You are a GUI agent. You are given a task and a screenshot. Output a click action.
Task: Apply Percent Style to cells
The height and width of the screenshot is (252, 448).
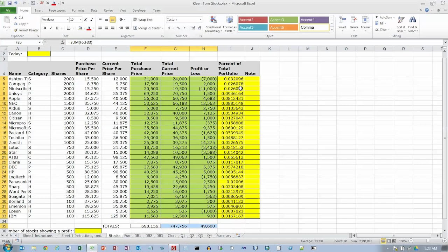pyautogui.click(x=178, y=28)
